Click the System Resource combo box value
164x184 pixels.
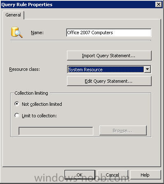[x=106, y=70]
